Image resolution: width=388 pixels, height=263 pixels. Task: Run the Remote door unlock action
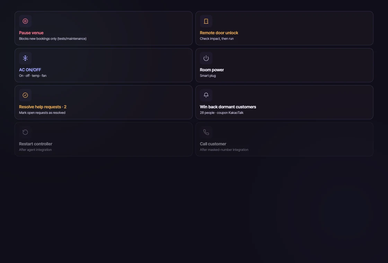284,28
